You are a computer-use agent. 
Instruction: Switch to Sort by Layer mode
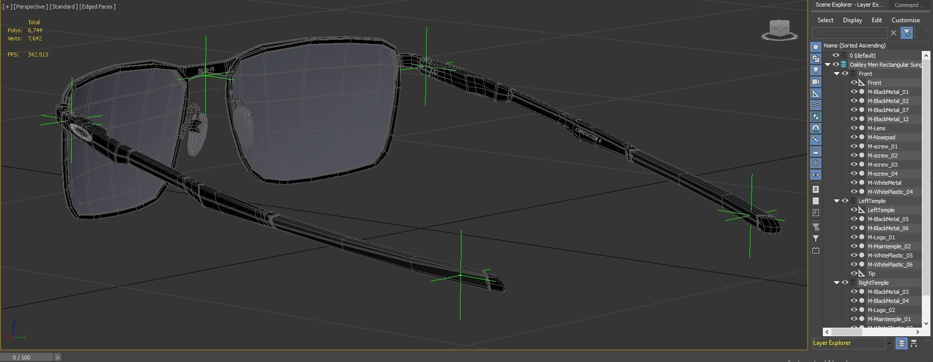coord(901,343)
